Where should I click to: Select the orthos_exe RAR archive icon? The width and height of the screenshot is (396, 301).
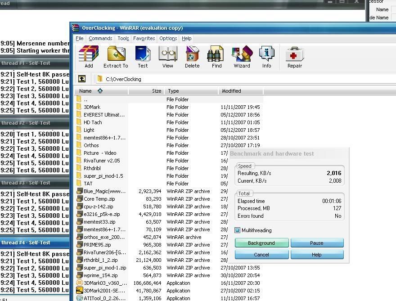coord(80,237)
